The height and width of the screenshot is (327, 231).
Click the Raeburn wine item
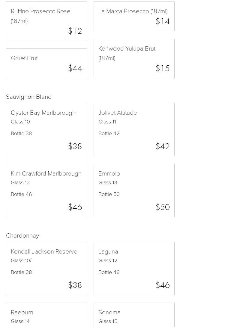tap(46, 315)
